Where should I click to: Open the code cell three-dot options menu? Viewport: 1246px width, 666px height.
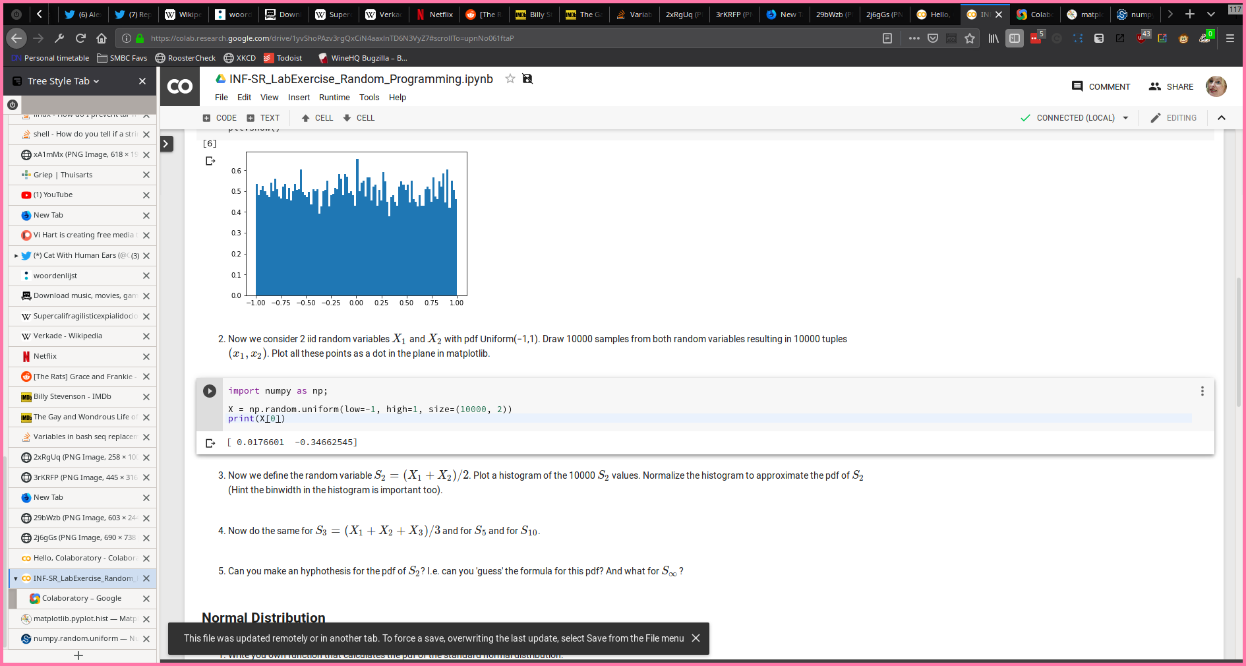click(1202, 391)
